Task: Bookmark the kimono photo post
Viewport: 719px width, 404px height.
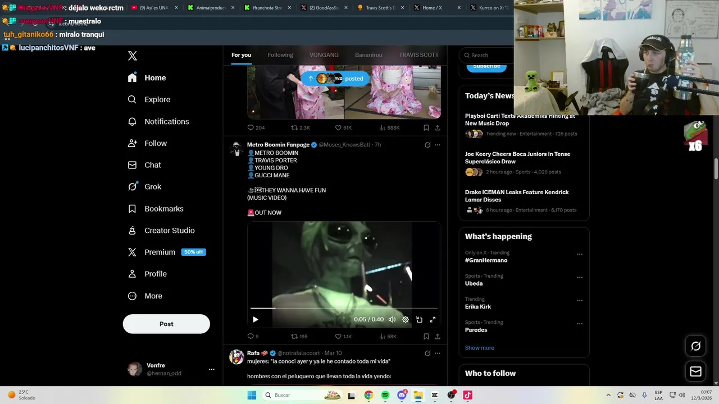Action: [426, 128]
